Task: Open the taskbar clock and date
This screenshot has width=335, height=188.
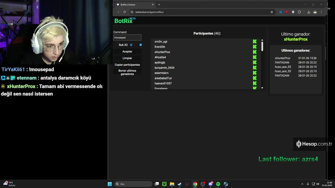Action: pyautogui.click(x=327, y=184)
